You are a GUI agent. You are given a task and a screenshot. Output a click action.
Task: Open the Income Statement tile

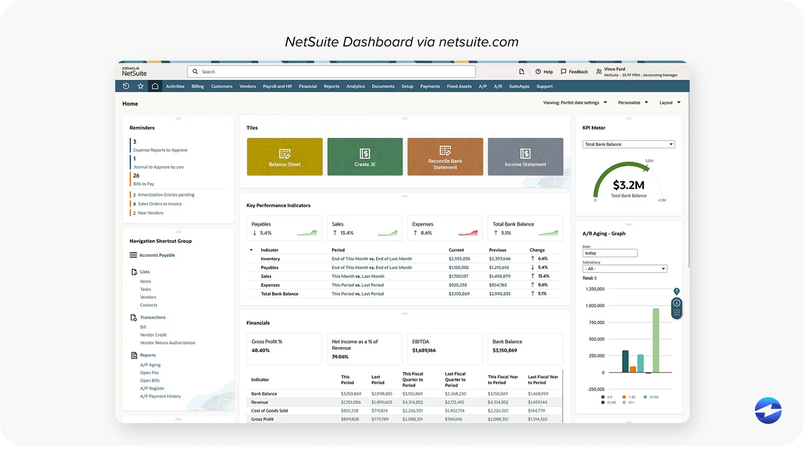[x=525, y=157]
